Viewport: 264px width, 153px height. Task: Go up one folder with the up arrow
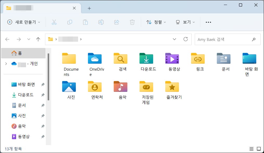(38, 39)
